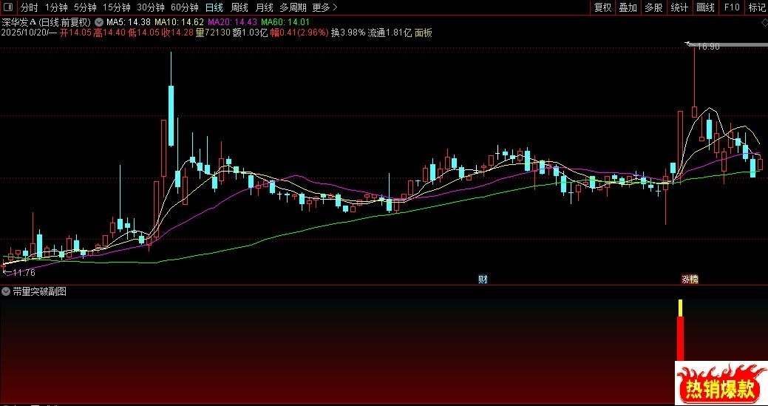This screenshot has width=768, height=406.
Task: Select the 30分钟 period tab
Action: pyautogui.click(x=151, y=7)
